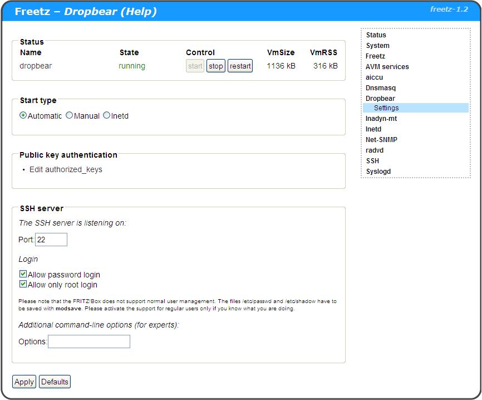This screenshot has width=482, height=400.
Task: Open Inadyn-mt in the sidebar
Action: (381, 119)
